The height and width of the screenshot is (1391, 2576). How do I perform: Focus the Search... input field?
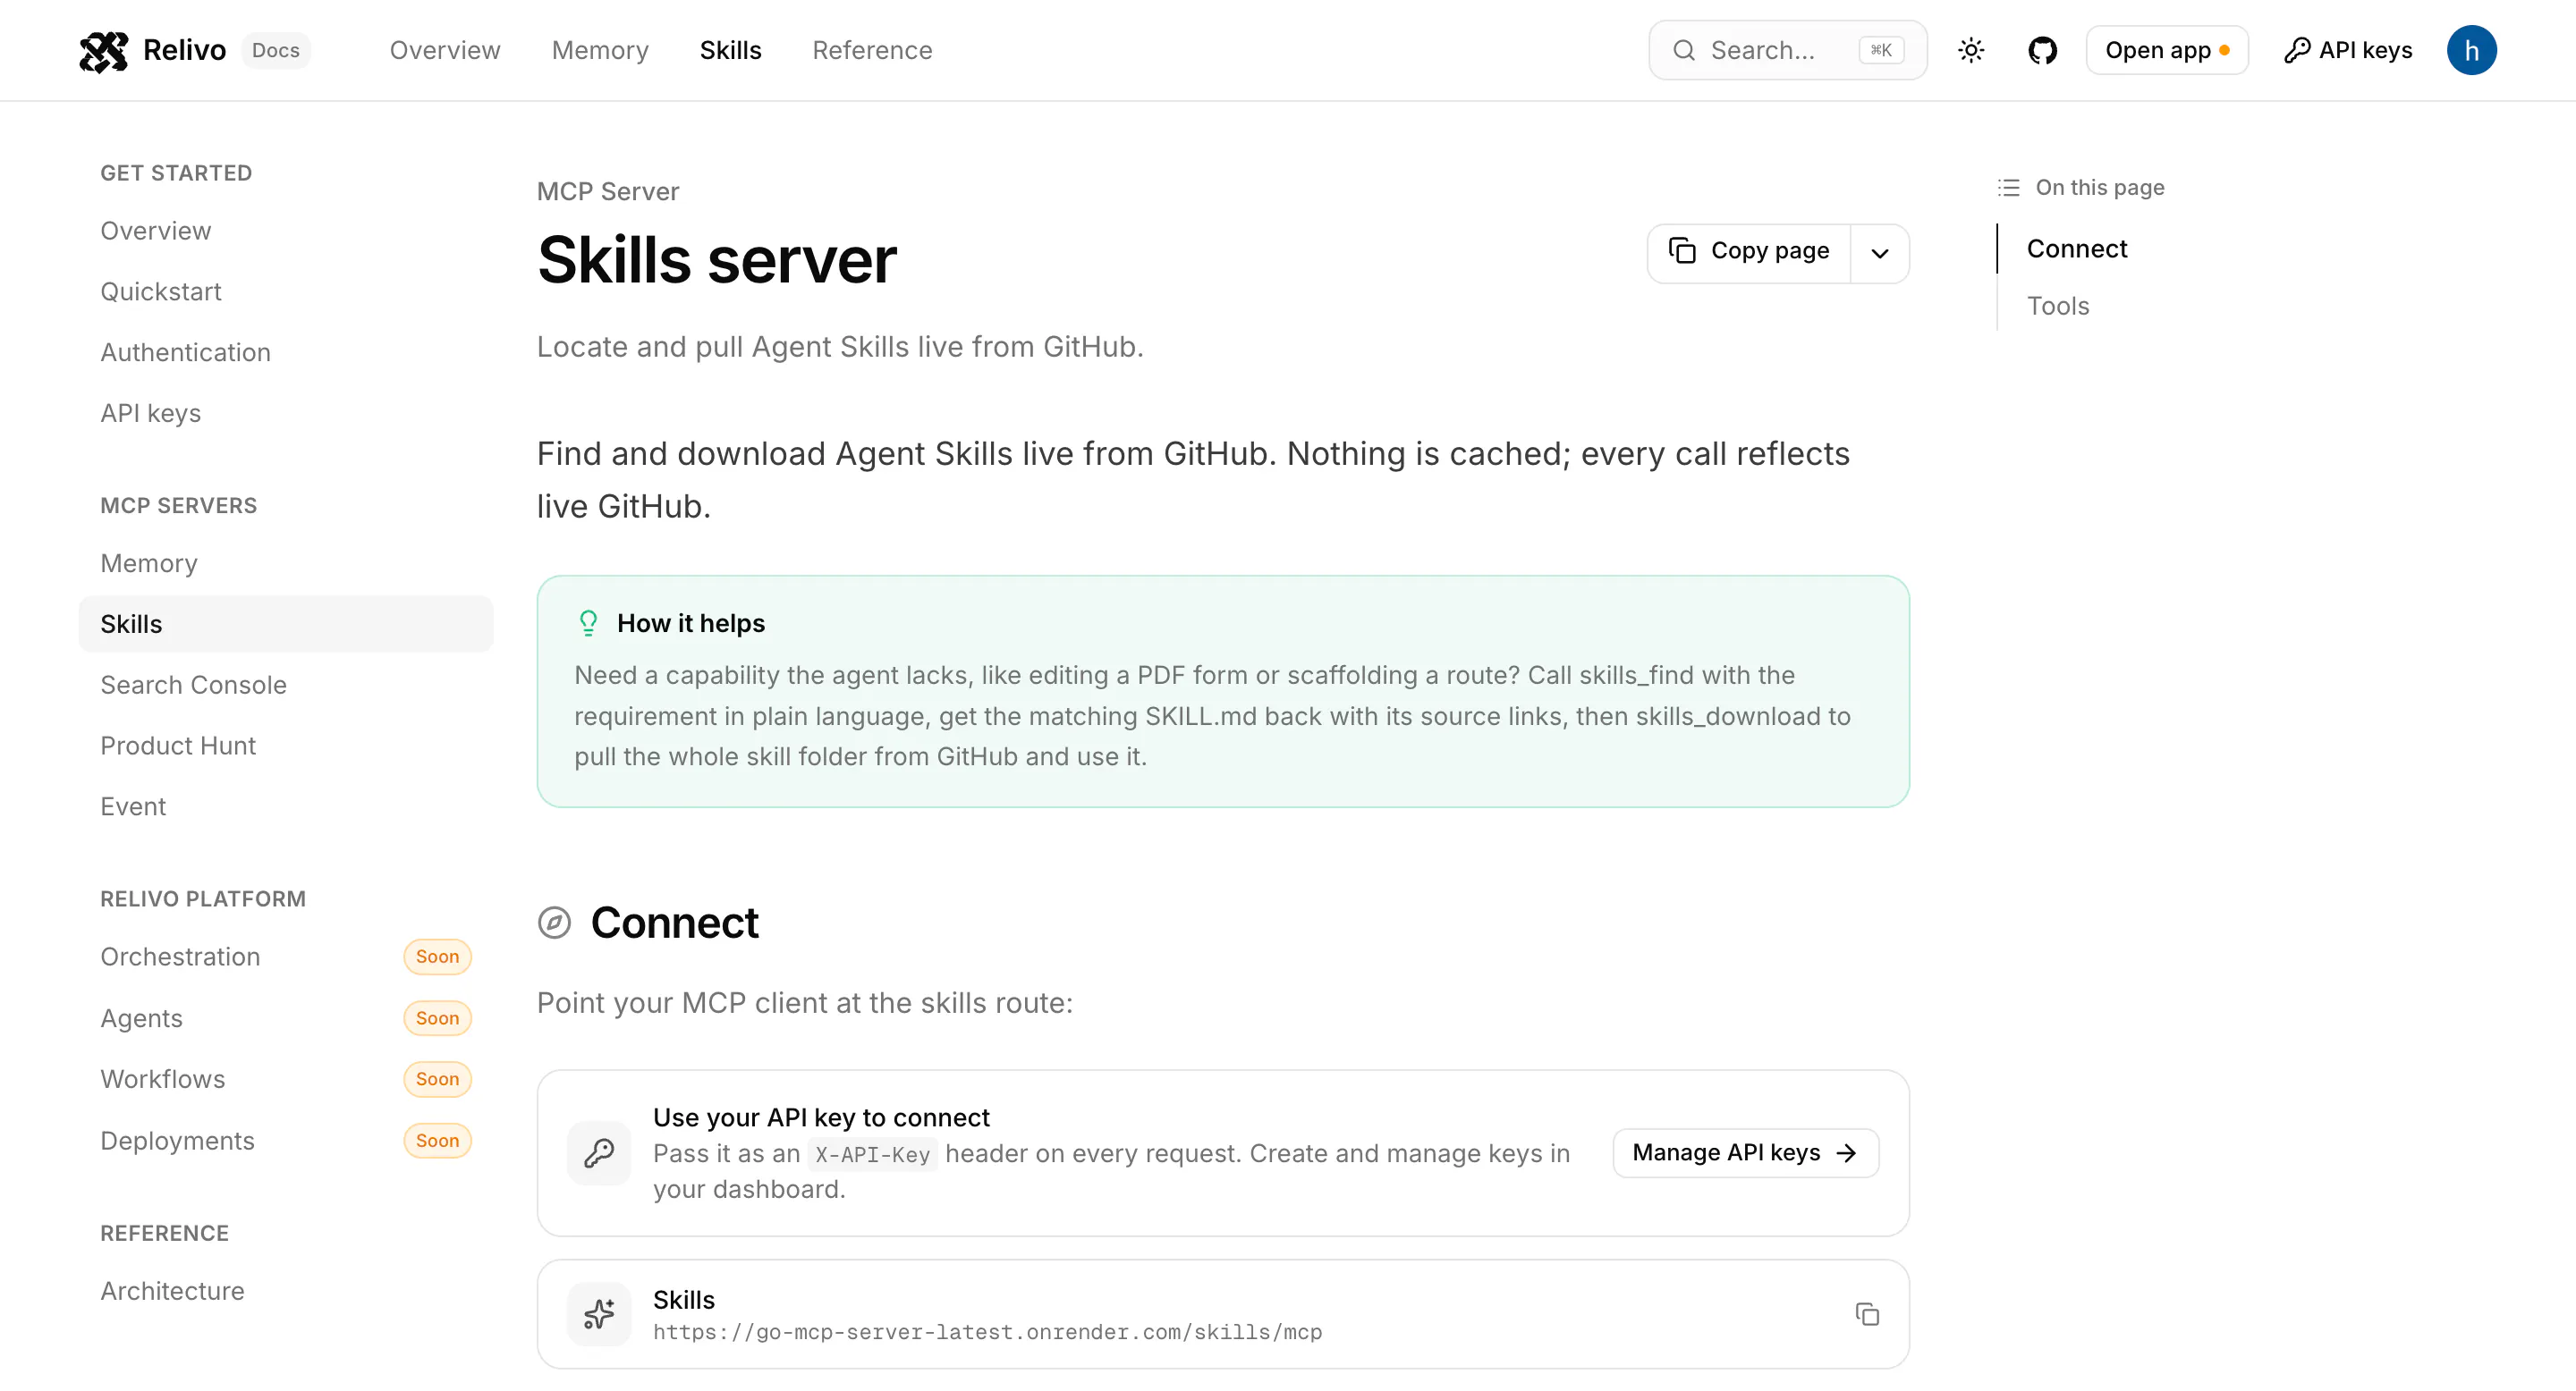click(1787, 50)
